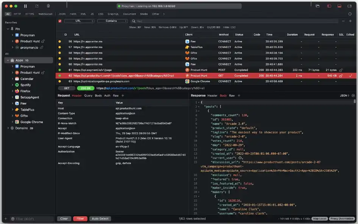
Task: Click the Response body vertical scrollbar
Action: pos(354,101)
